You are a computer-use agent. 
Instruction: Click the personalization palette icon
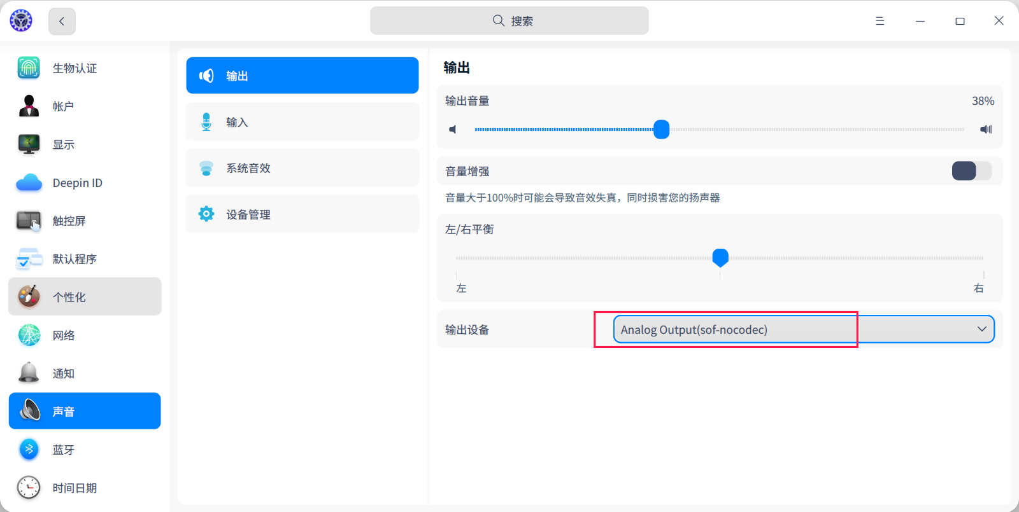tap(29, 296)
